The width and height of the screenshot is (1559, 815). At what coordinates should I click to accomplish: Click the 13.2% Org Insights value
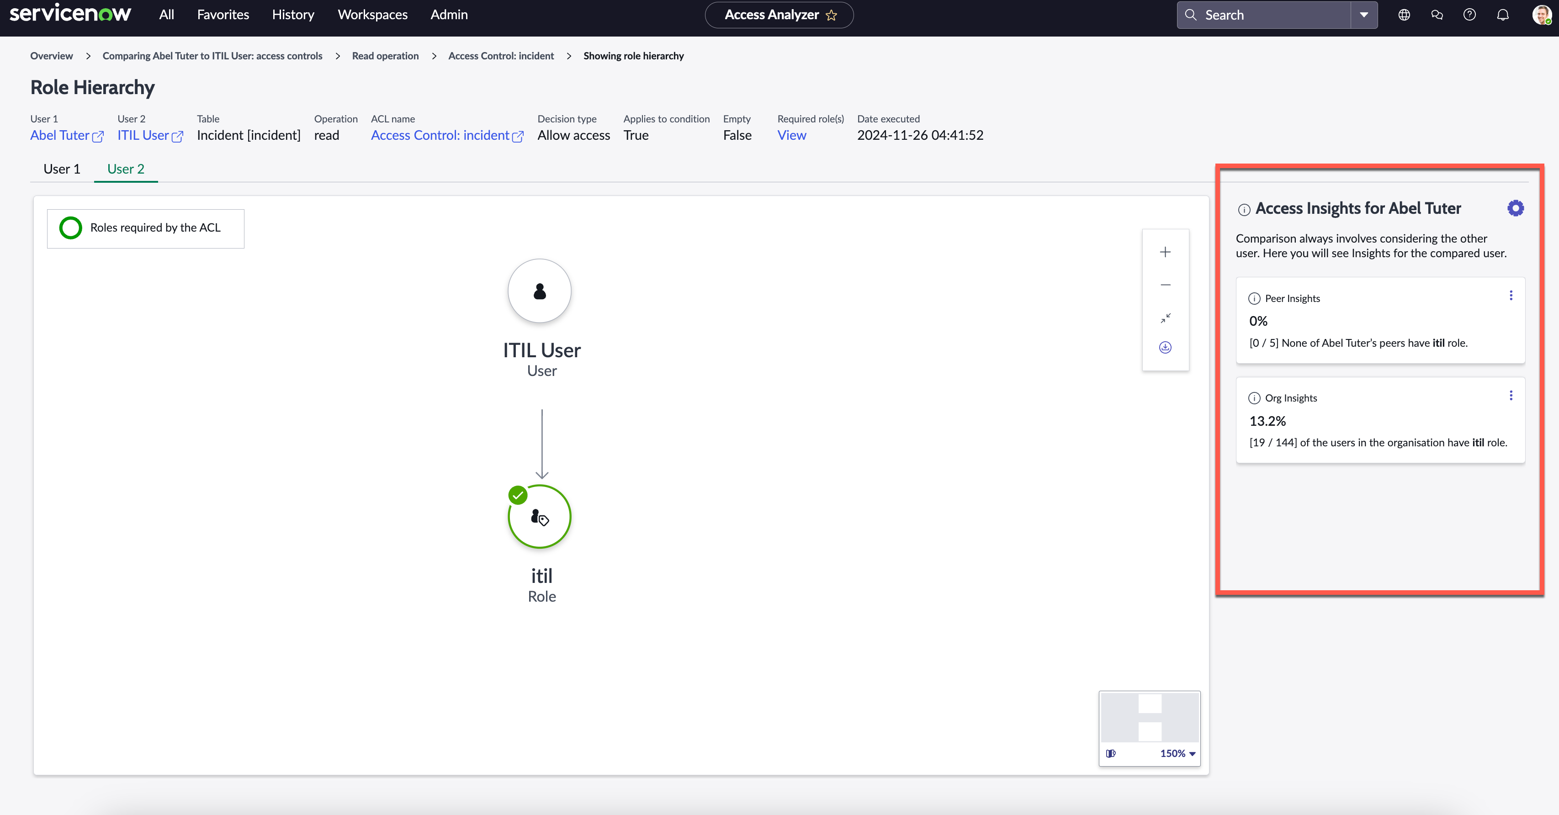1267,421
